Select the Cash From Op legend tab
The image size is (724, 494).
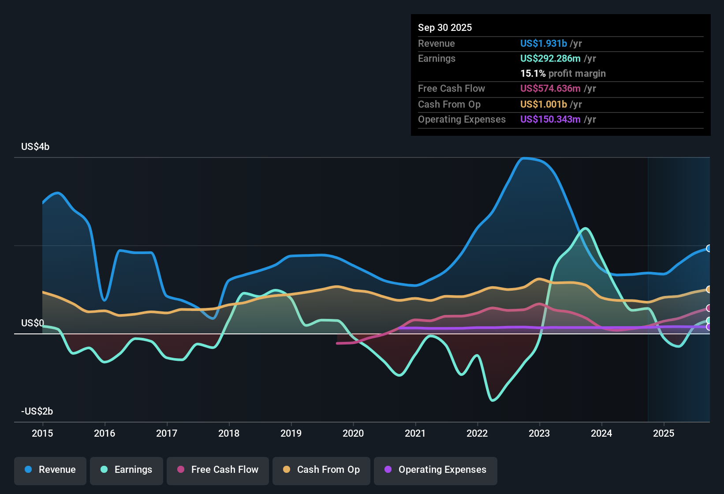pyautogui.click(x=321, y=470)
